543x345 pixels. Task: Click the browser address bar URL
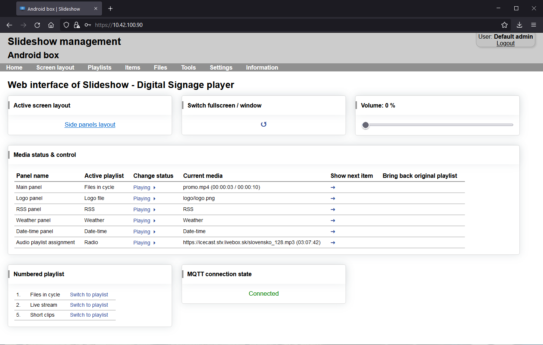coord(119,25)
